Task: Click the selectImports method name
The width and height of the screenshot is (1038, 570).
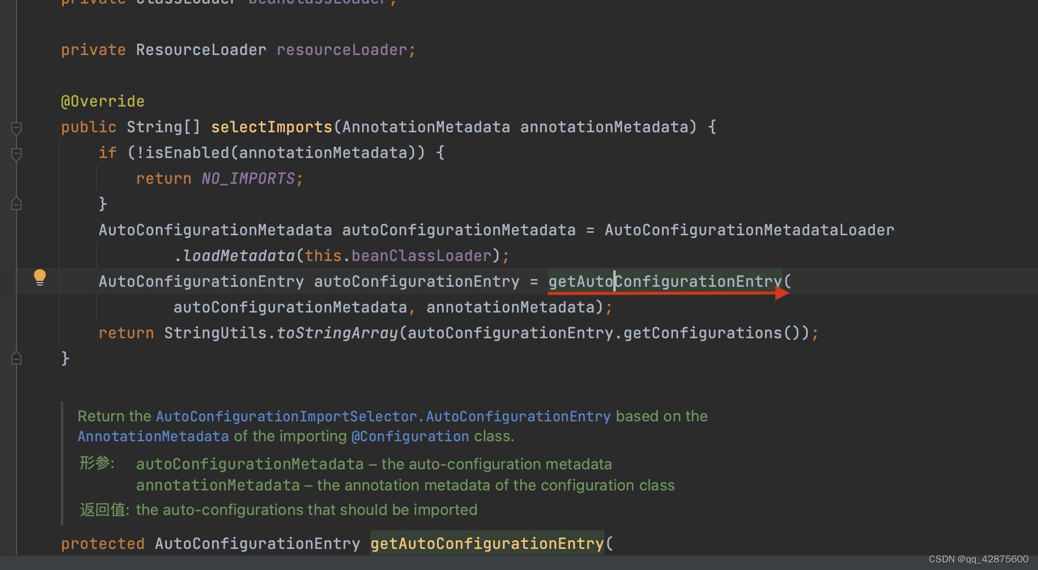Action: pyautogui.click(x=272, y=127)
